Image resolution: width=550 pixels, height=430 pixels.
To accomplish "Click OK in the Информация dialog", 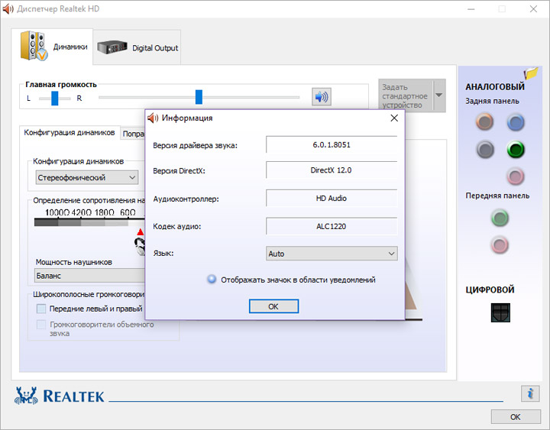I will [x=273, y=306].
